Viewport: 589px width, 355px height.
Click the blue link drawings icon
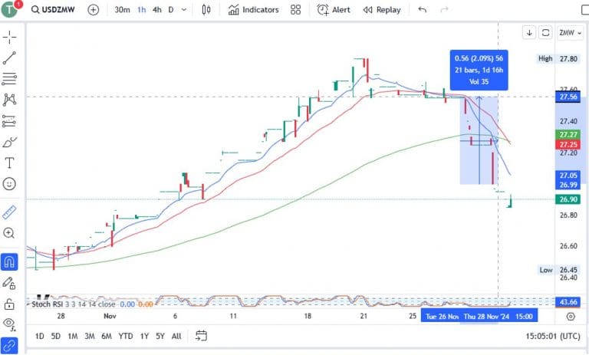(x=9, y=346)
